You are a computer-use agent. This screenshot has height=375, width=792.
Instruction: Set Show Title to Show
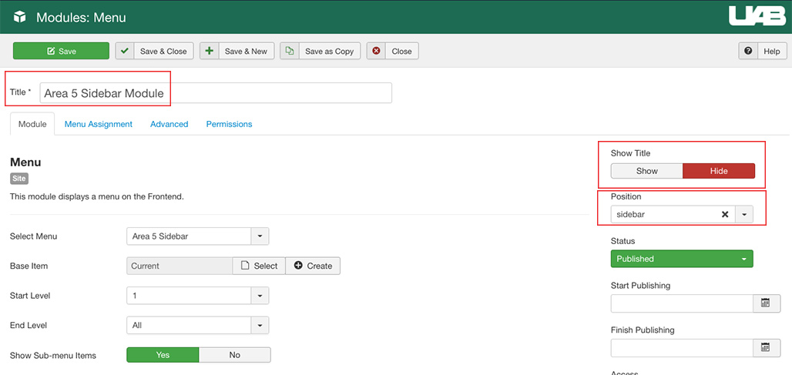pos(646,171)
